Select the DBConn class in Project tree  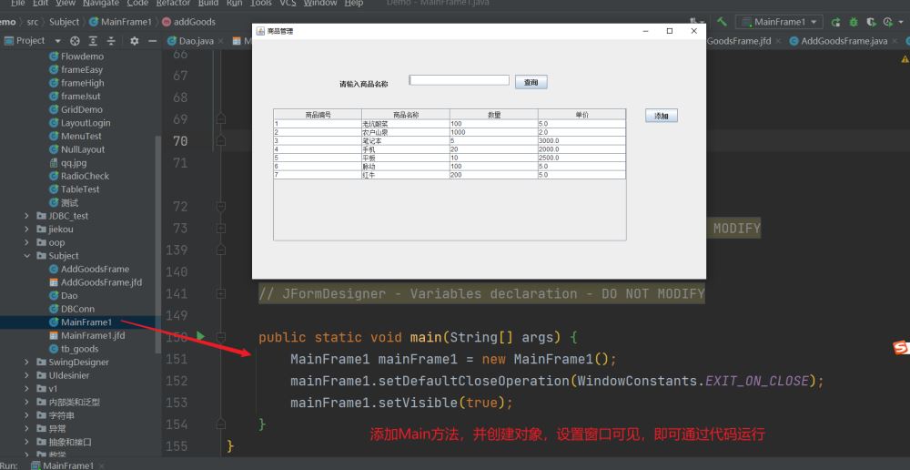point(77,309)
